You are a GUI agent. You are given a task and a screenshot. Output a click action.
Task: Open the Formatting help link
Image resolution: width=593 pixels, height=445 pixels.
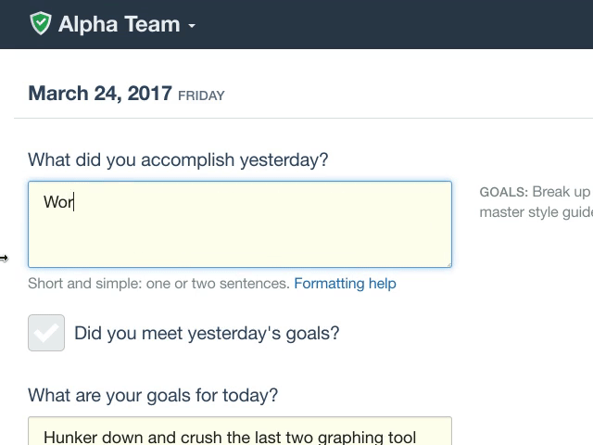tap(345, 284)
